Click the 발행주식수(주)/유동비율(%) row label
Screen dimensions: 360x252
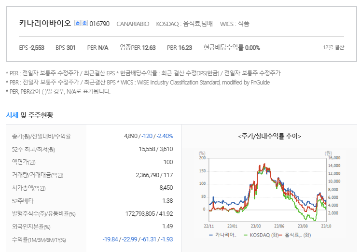tap(43, 214)
